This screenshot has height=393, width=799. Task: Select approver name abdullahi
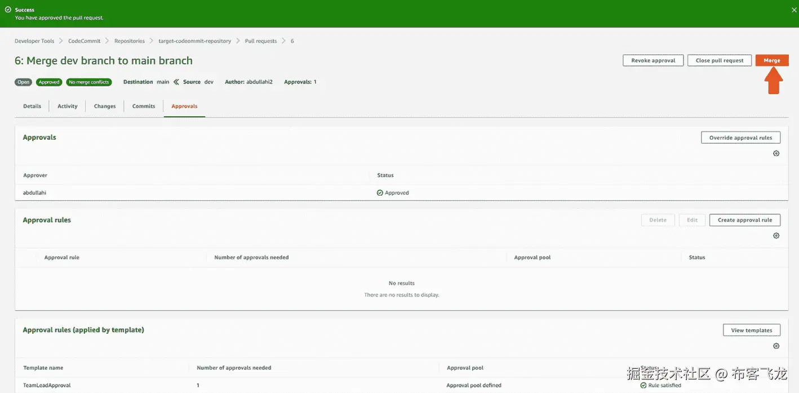[34, 193]
